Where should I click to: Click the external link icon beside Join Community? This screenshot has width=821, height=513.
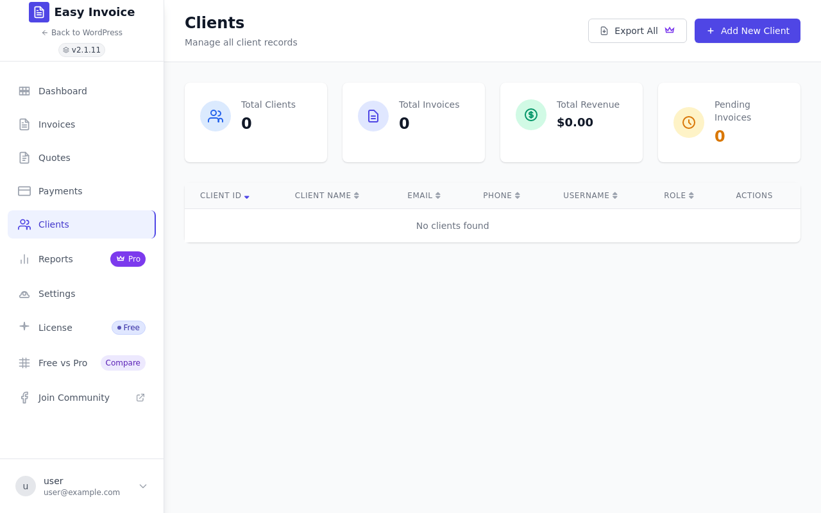coord(140,398)
